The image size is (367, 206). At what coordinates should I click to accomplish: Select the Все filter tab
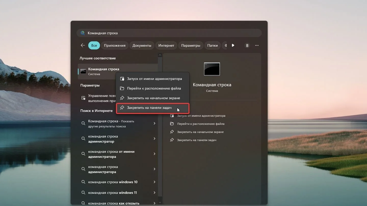[x=94, y=46]
